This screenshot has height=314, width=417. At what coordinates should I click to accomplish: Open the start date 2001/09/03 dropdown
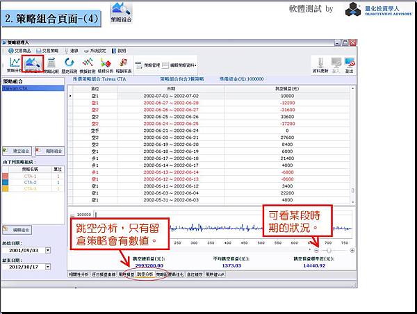pos(48,250)
